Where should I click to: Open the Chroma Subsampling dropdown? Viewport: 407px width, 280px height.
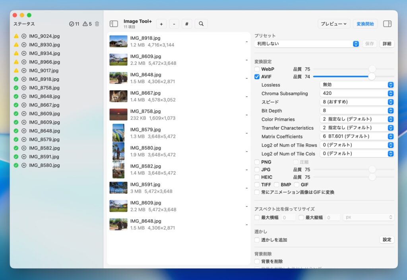coord(357,93)
